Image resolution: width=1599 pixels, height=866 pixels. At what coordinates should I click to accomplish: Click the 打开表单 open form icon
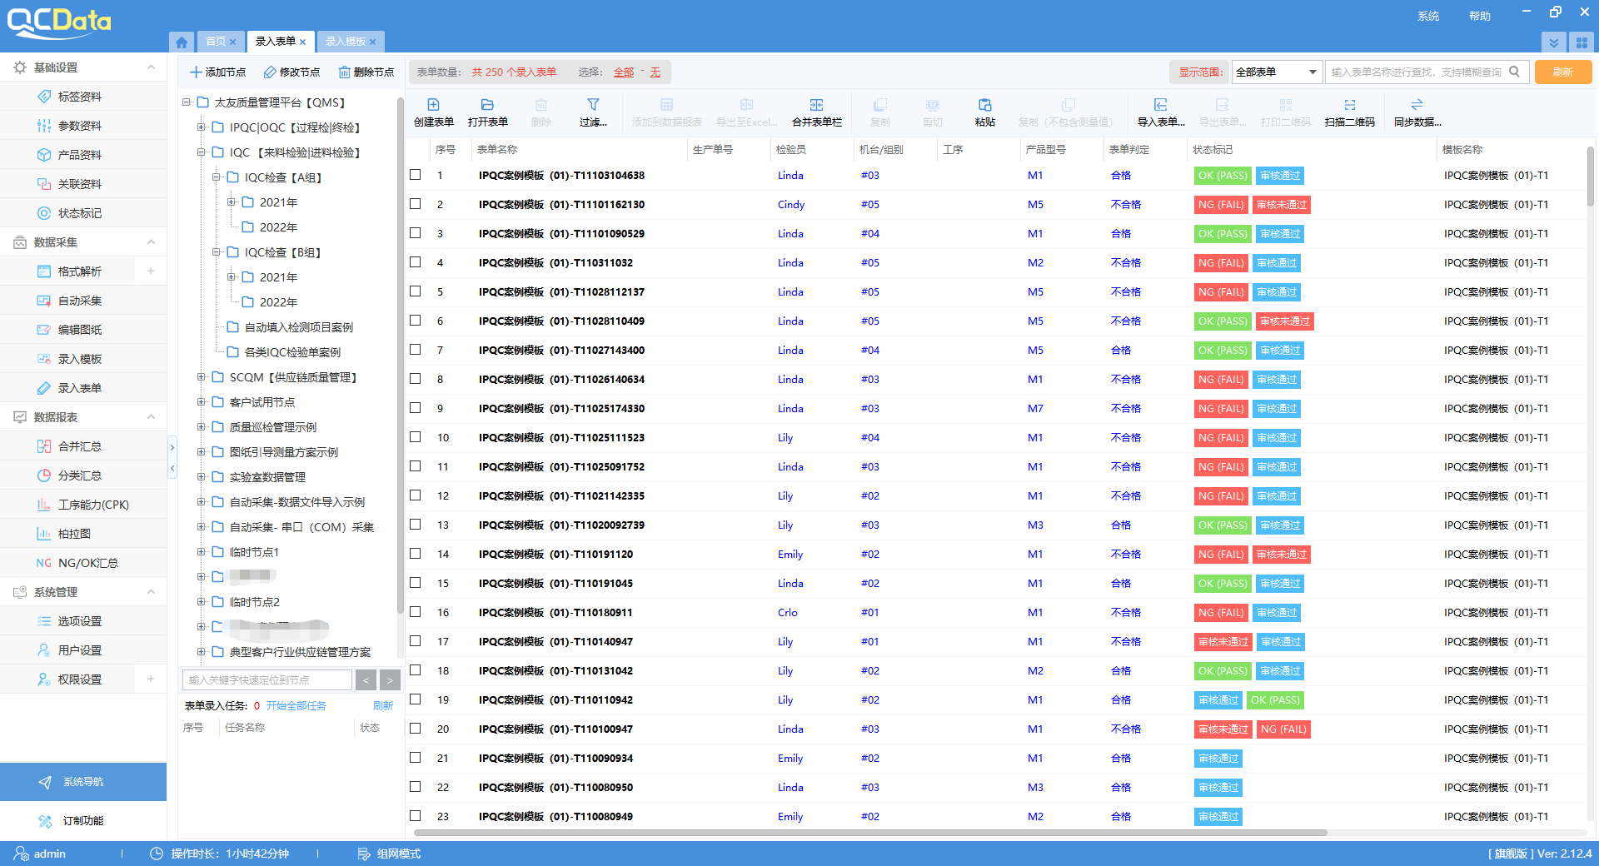(487, 105)
